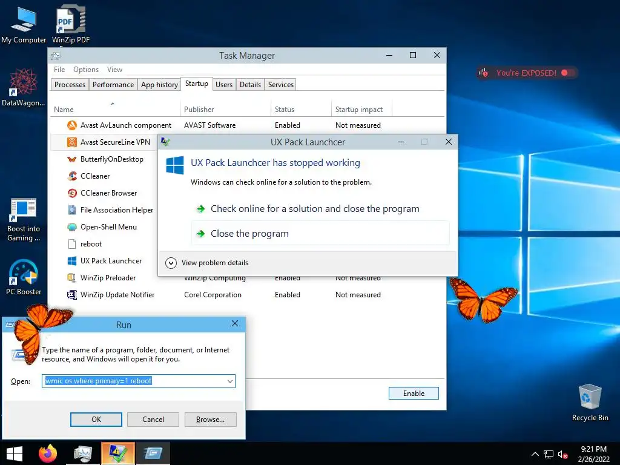Click the orange butterfly on the wallpaper
The width and height of the screenshot is (620, 465).
pyautogui.click(x=483, y=300)
